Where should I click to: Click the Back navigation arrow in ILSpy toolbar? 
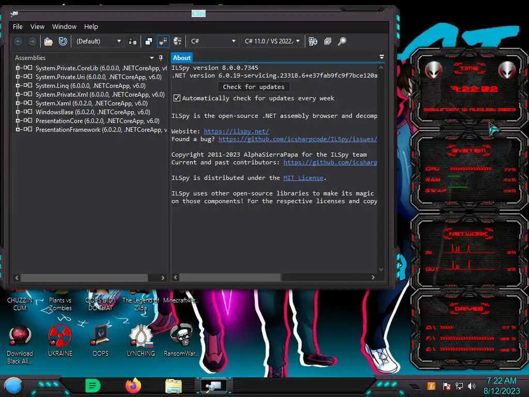click(18, 41)
